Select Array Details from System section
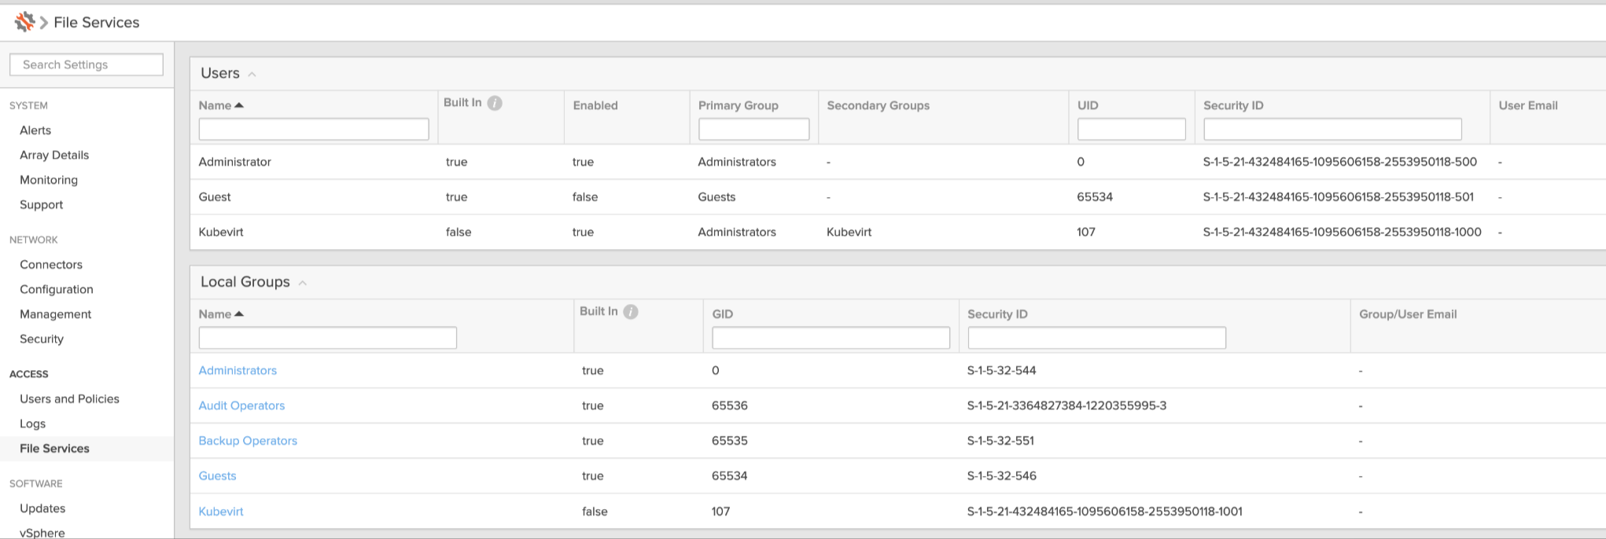Screen dimensions: 1606x539 tap(54, 156)
